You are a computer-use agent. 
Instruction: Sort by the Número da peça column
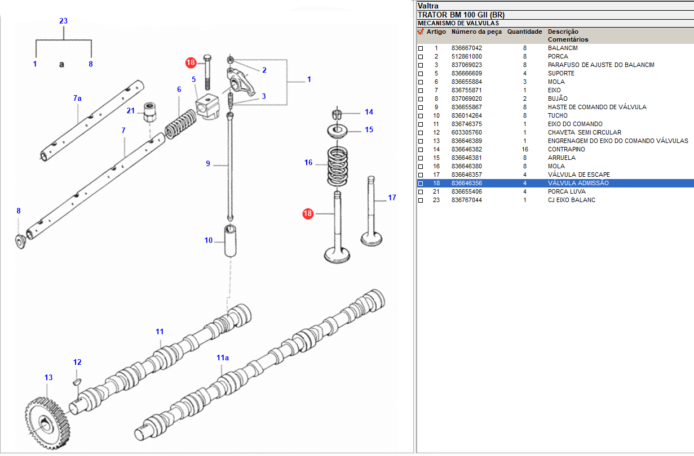[x=476, y=32]
